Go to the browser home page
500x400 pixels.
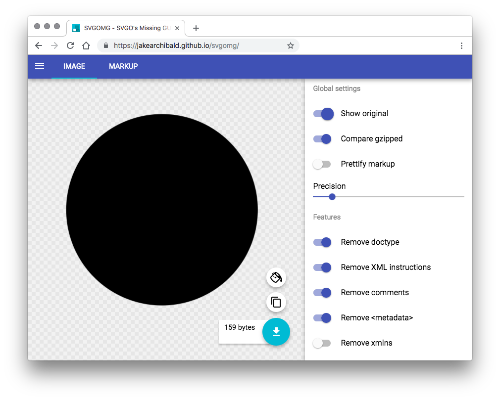[86, 45]
